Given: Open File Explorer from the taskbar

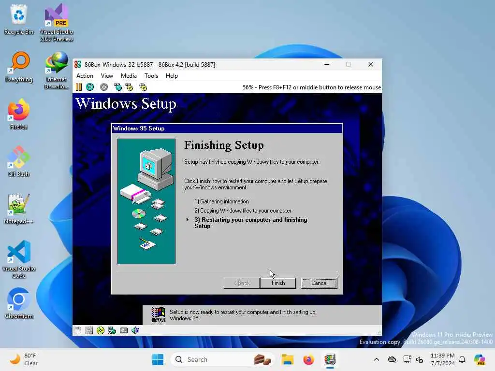Looking at the screenshot, I should (x=288, y=359).
